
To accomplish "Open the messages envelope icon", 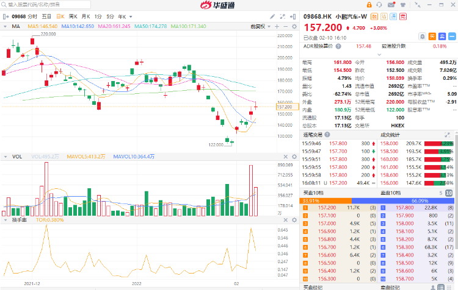I will [x=391, y=5].
